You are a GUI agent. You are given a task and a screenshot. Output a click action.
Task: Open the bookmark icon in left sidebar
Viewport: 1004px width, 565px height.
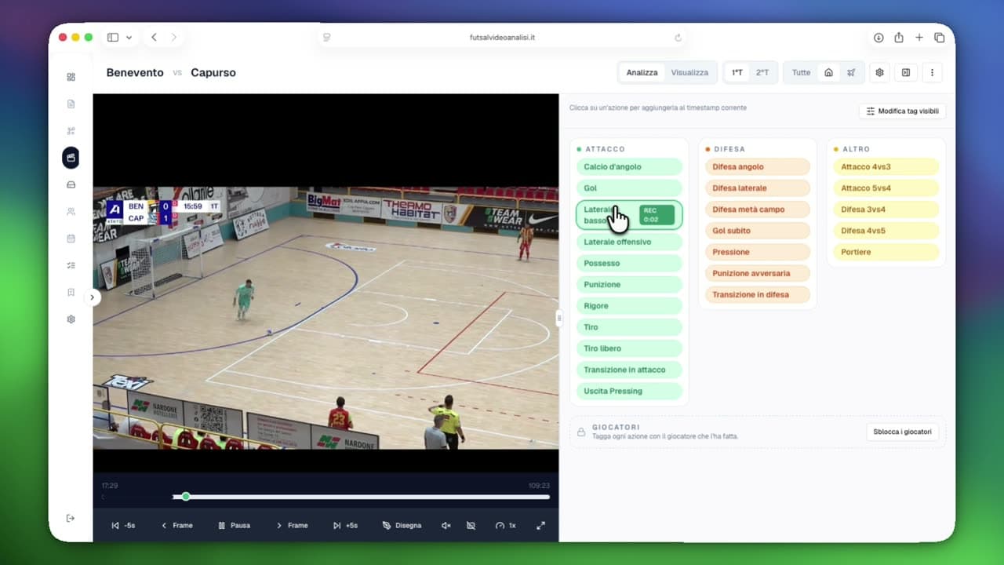pos(71,293)
